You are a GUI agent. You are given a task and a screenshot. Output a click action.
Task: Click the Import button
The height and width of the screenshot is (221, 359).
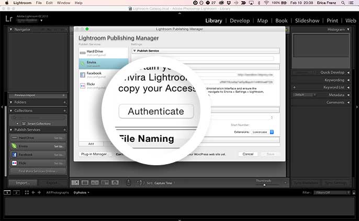(23, 182)
